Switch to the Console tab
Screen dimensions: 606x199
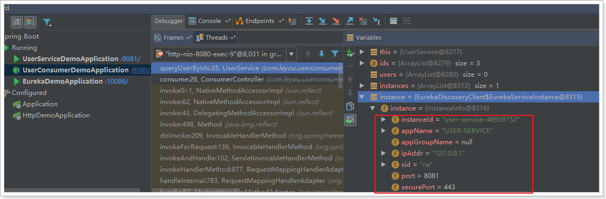[209, 21]
